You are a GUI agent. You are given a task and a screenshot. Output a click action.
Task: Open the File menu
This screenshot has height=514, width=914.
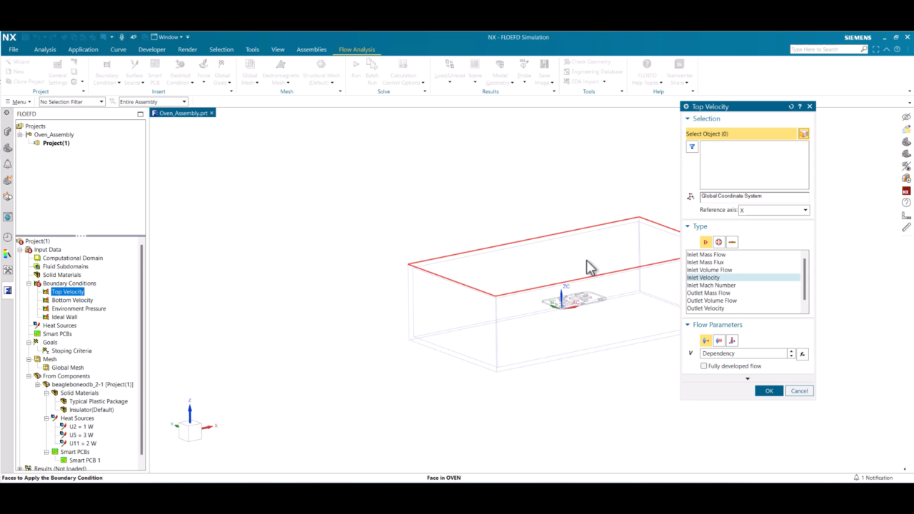(14, 49)
